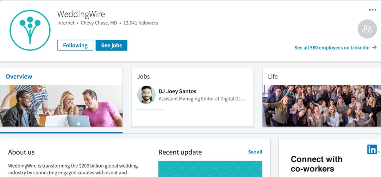Open the three-dot more options menu

pyautogui.click(x=372, y=10)
